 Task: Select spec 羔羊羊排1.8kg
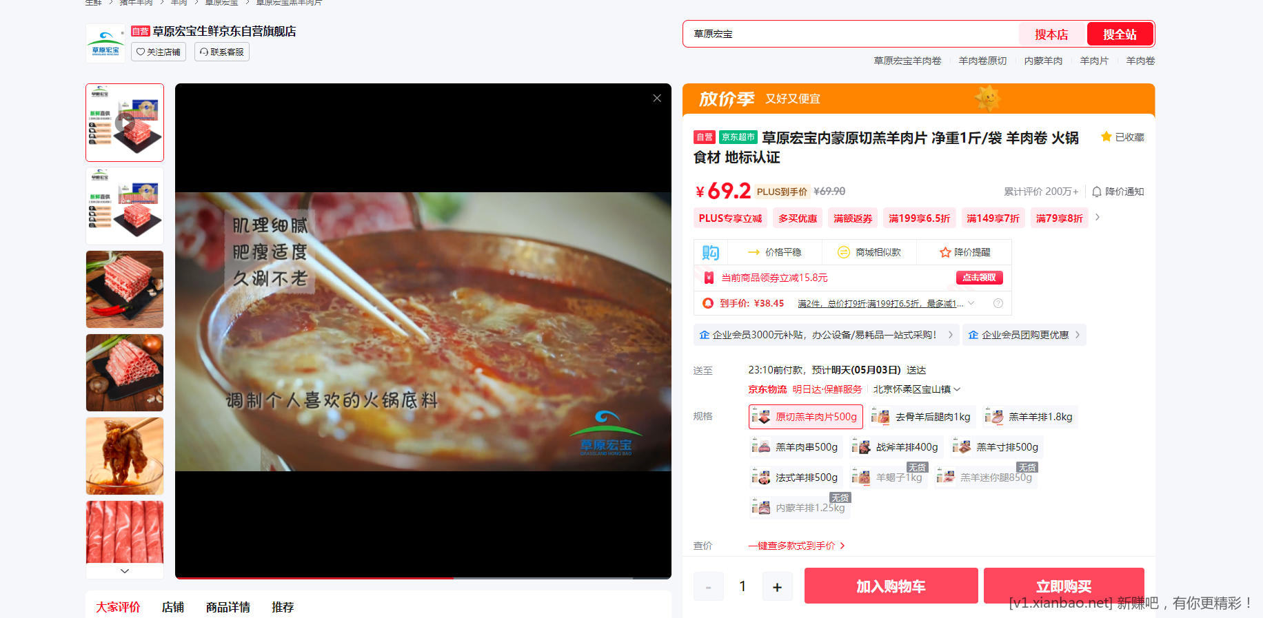click(1030, 417)
